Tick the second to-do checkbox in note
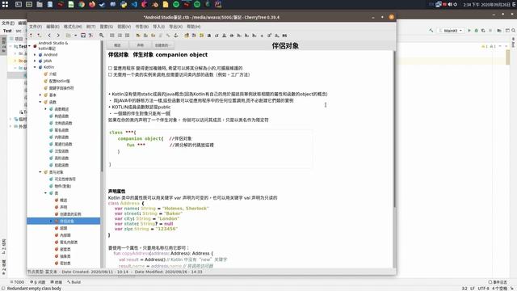The width and height of the screenshot is (517, 291). [x=110, y=74]
